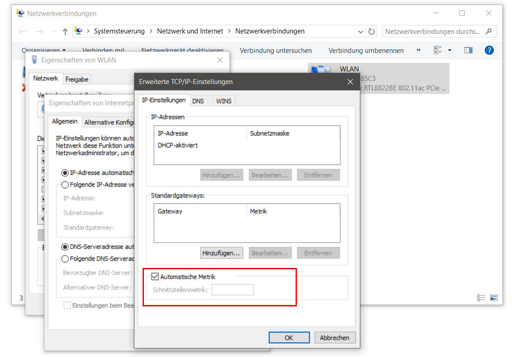Click the network icon in the address bar

coord(79,31)
